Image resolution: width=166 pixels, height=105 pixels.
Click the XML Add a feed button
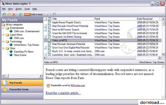pyautogui.click(x=34, y=14)
